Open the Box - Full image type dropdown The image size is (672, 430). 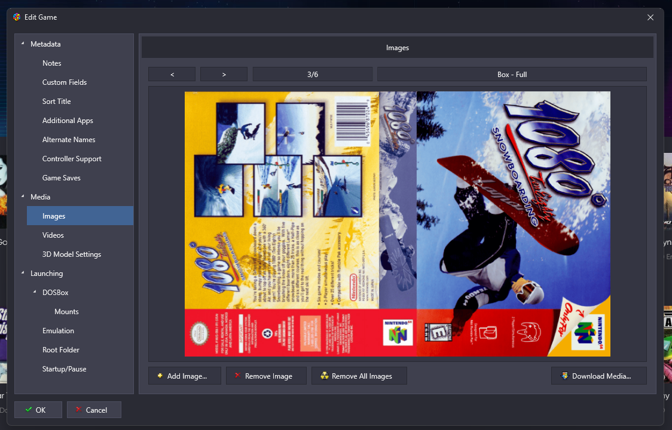512,74
